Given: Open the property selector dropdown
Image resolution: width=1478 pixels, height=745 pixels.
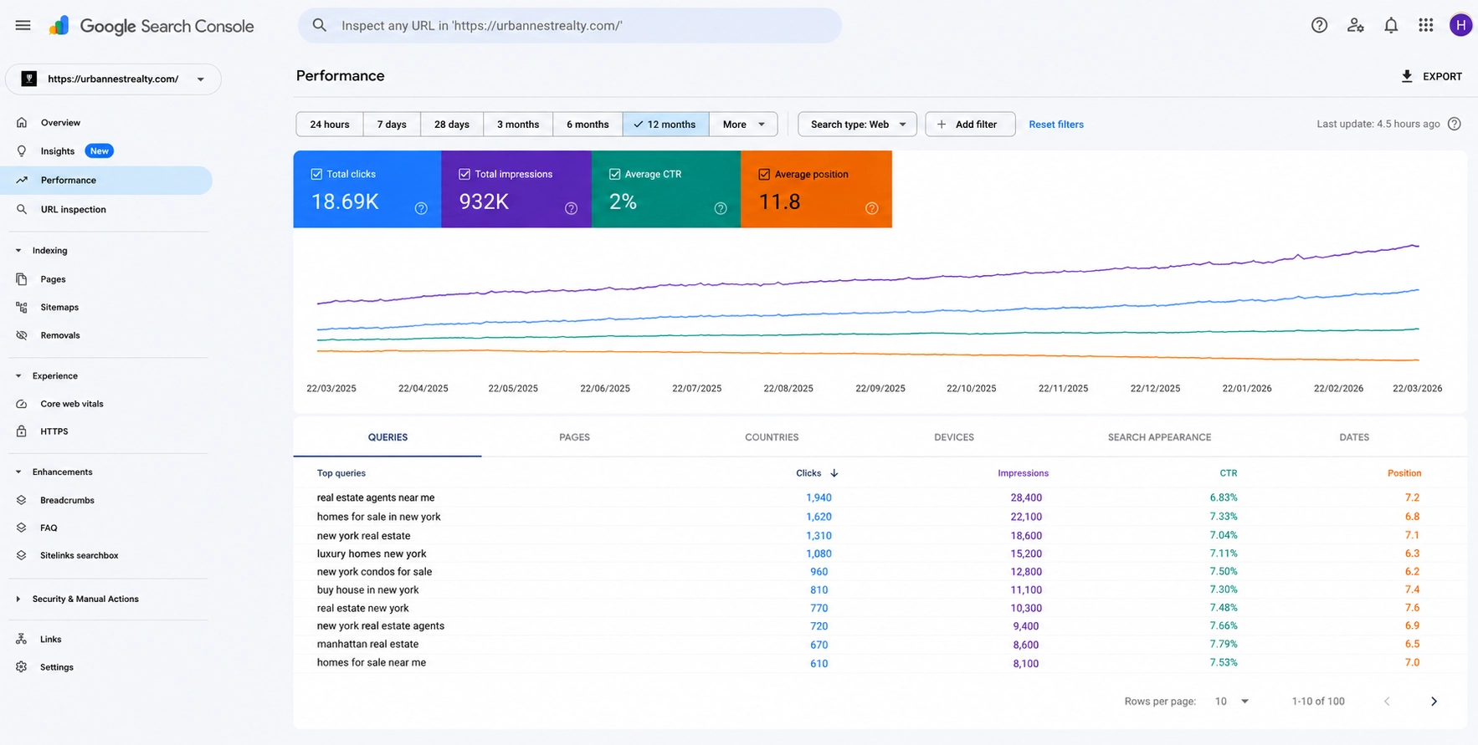Looking at the screenshot, I should coord(113,79).
